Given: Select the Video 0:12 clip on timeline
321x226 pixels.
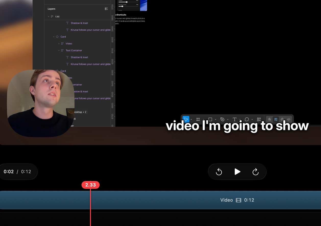Looking at the screenshot, I should 160,200.
